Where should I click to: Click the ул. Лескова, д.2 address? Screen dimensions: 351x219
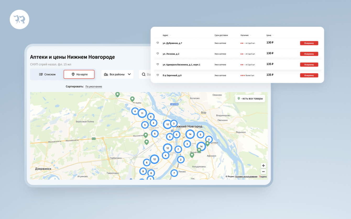pos(171,54)
